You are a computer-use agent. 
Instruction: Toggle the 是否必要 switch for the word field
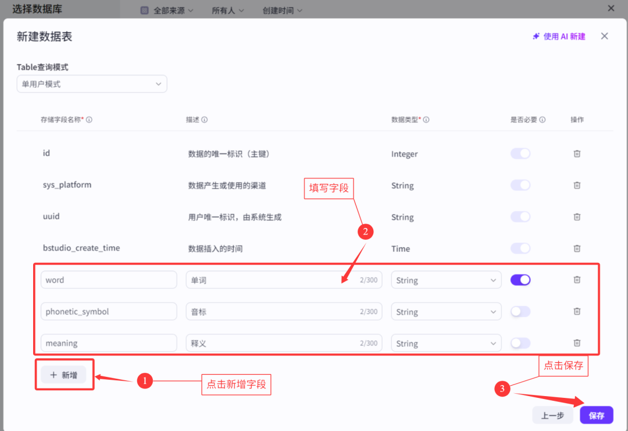(520, 280)
